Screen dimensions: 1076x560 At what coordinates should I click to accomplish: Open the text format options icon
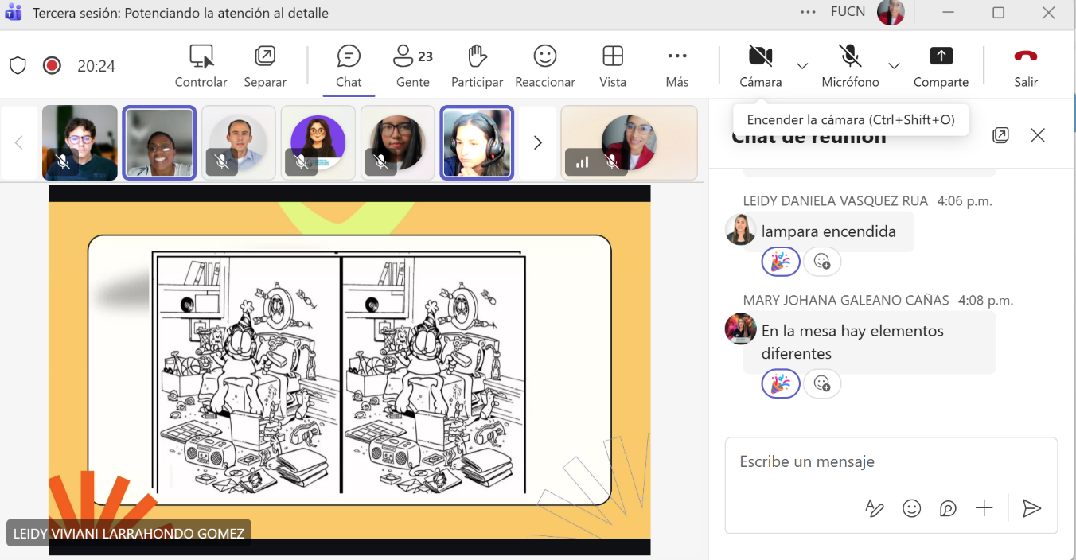875,508
